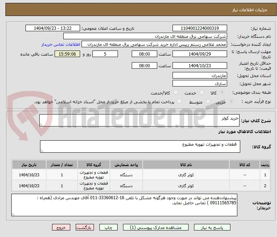Click the کد کالا column header

tap(245, 164)
